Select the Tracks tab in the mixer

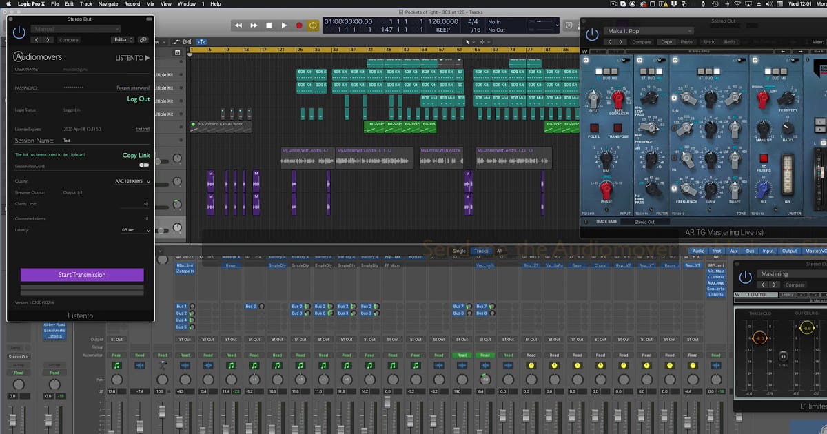(x=480, y=251)
